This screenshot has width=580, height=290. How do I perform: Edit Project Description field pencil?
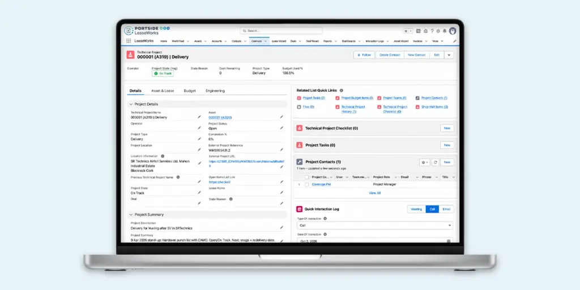[282, 228]
